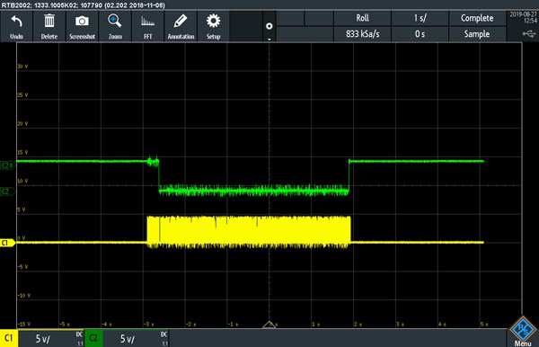
Task: Click the USB connection icon
Action: [529, 33]
